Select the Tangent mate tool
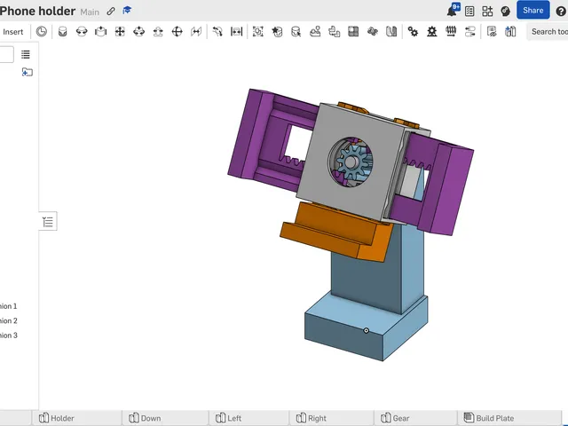 click(x=217, y=32)
